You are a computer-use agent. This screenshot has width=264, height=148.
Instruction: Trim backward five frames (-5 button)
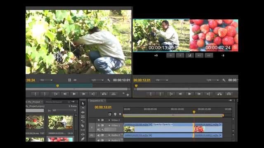click(x=170, y=55)
